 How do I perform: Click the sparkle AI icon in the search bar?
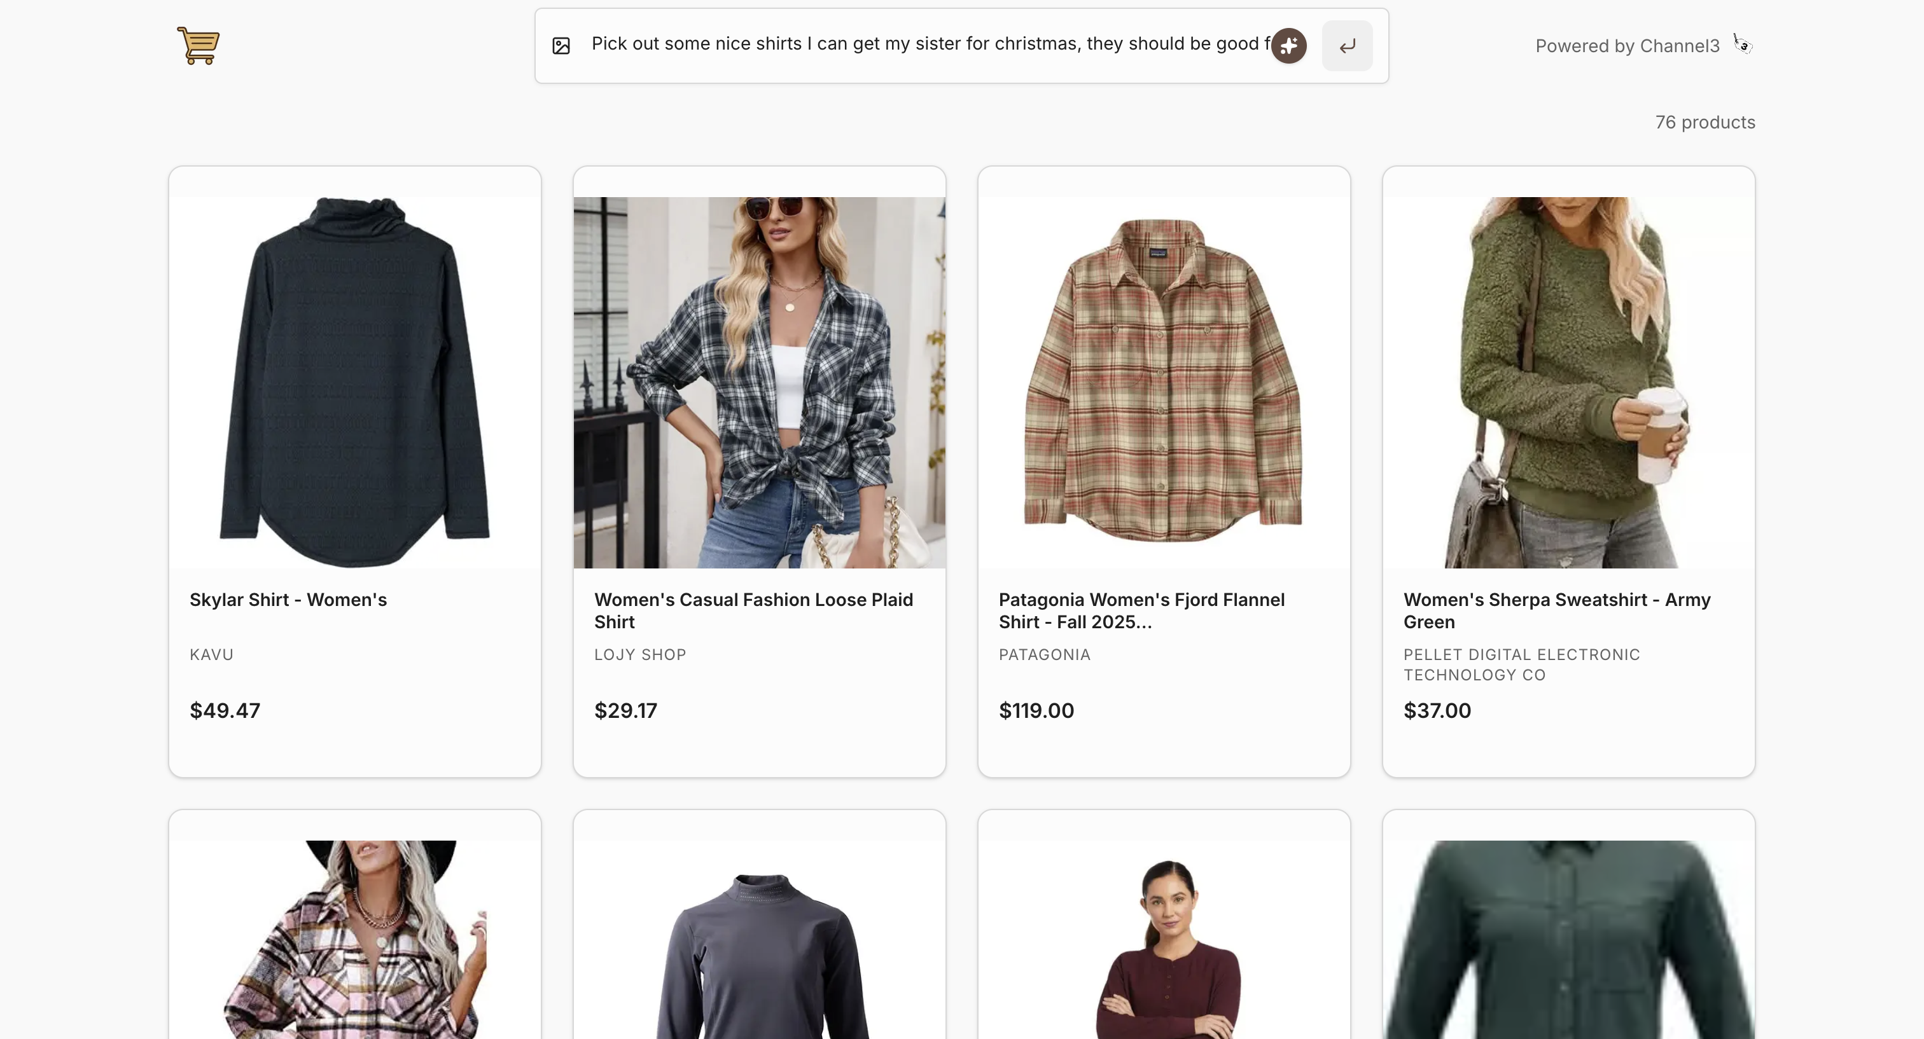1288,46
